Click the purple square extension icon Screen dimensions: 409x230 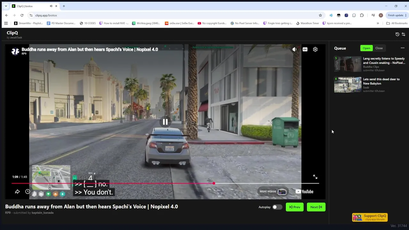(x=346, y=15)
